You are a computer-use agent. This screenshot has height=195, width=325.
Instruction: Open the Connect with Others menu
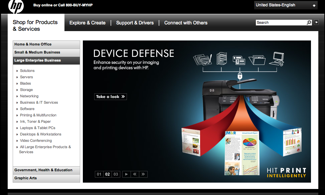tap(186, 23)
